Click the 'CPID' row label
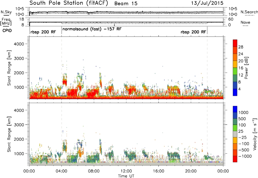The width and height of the screenshot is (258, 178). [7, 31]
